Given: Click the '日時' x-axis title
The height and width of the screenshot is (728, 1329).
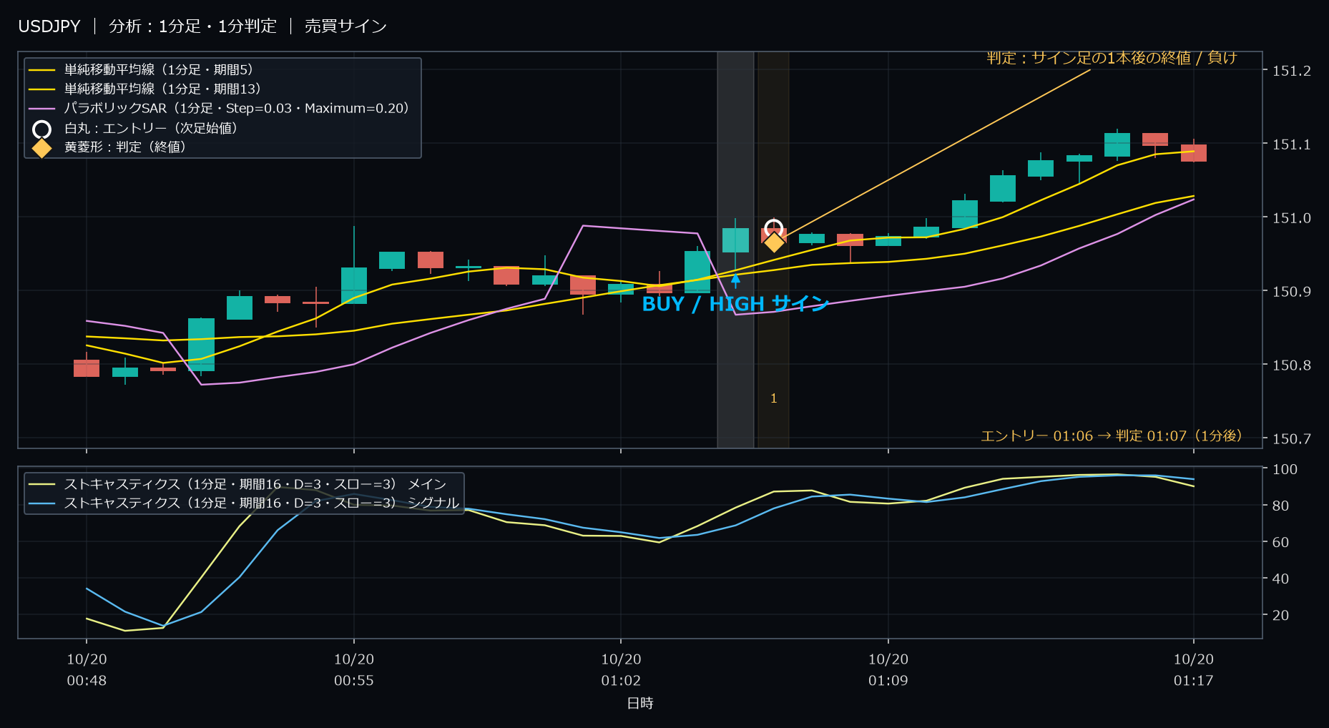Looking at the screenshot, I should click(640, 703).
